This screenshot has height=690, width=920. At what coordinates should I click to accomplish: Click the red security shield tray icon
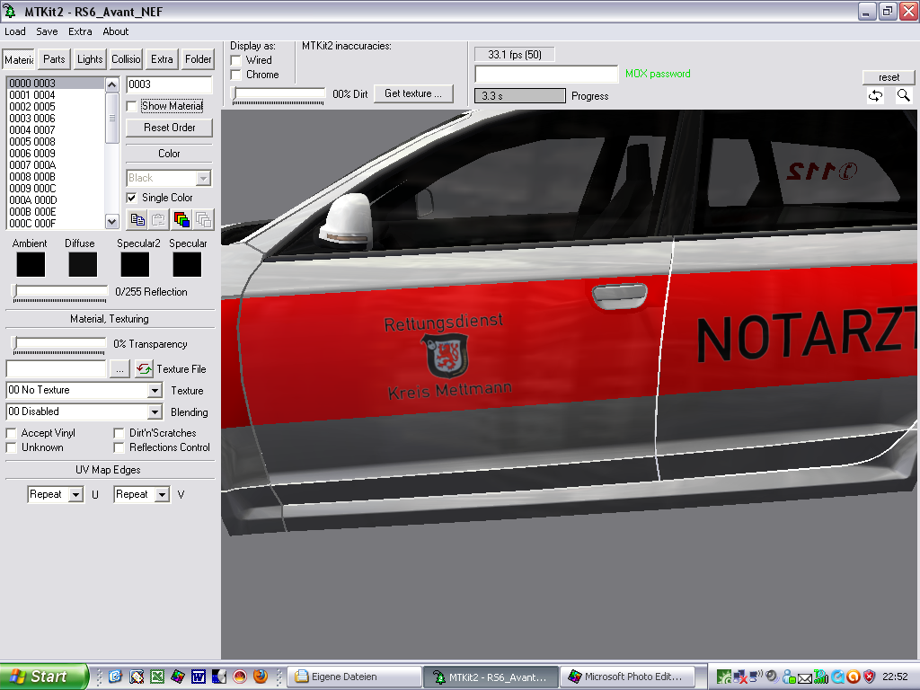pos(870,677)
